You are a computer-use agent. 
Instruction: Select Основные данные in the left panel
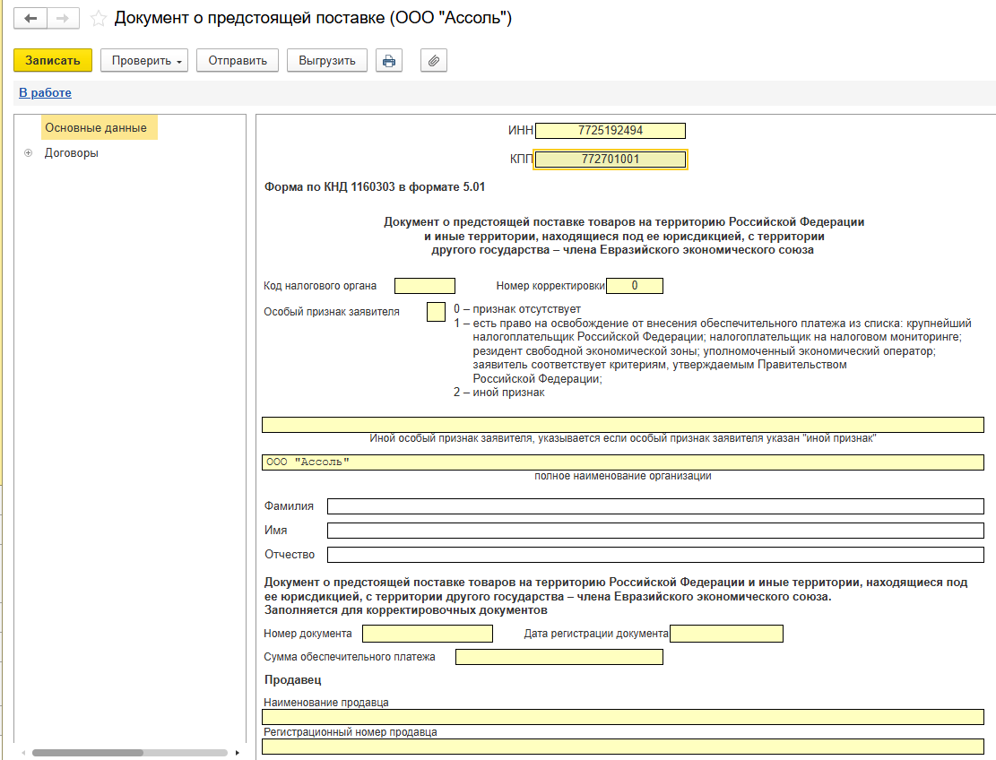tap(96, 128)
